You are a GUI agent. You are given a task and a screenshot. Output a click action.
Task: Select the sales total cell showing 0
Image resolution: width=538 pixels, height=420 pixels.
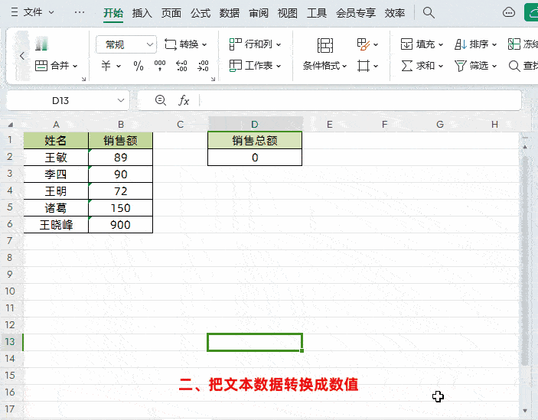[x=255, y=158]
